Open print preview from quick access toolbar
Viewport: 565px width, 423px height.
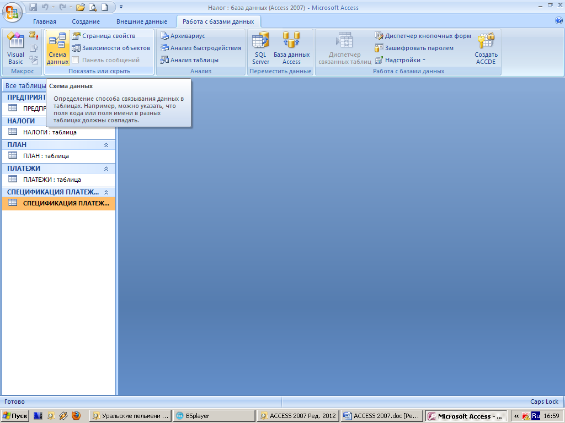pyautogui.click(x=93, y=7)
